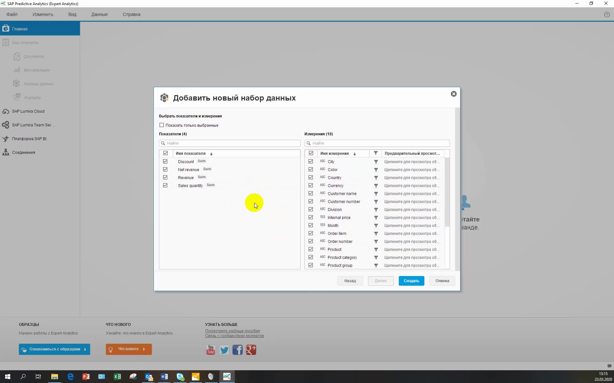Click preview cell for Product row
The image size is (614, 383).
[x=412, y=250]
